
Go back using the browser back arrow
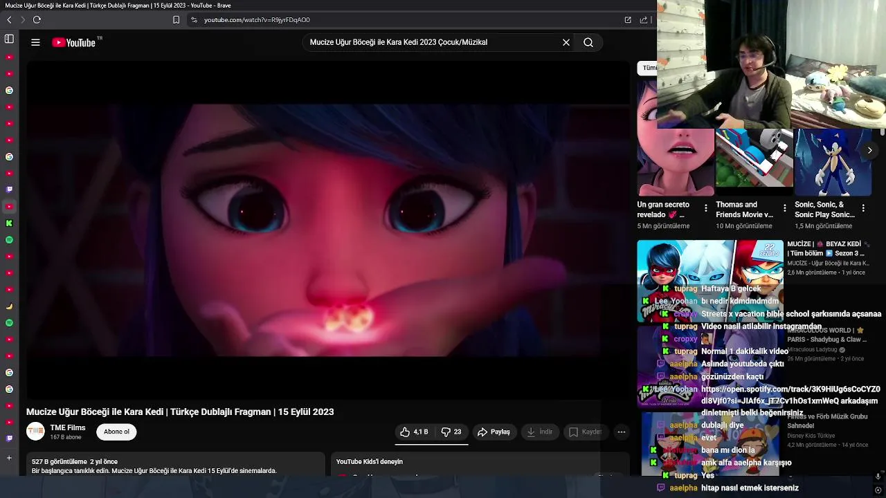click(9, 20)
